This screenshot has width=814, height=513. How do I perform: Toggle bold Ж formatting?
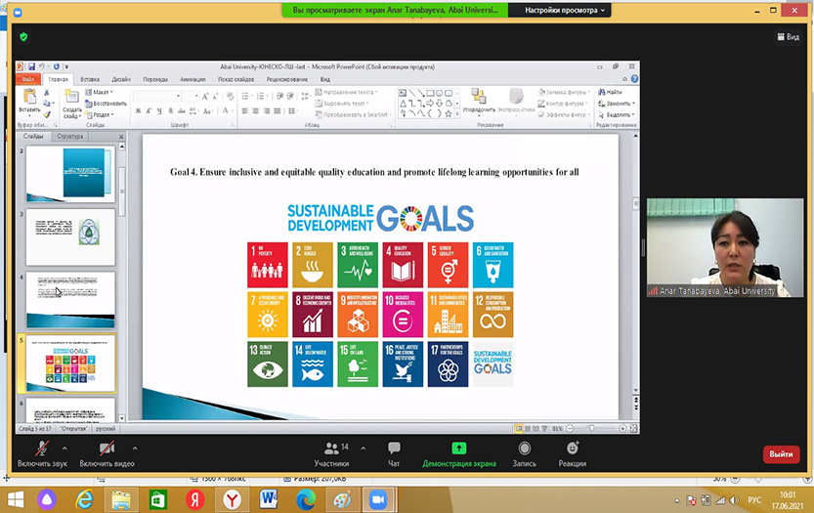point(138,110)
